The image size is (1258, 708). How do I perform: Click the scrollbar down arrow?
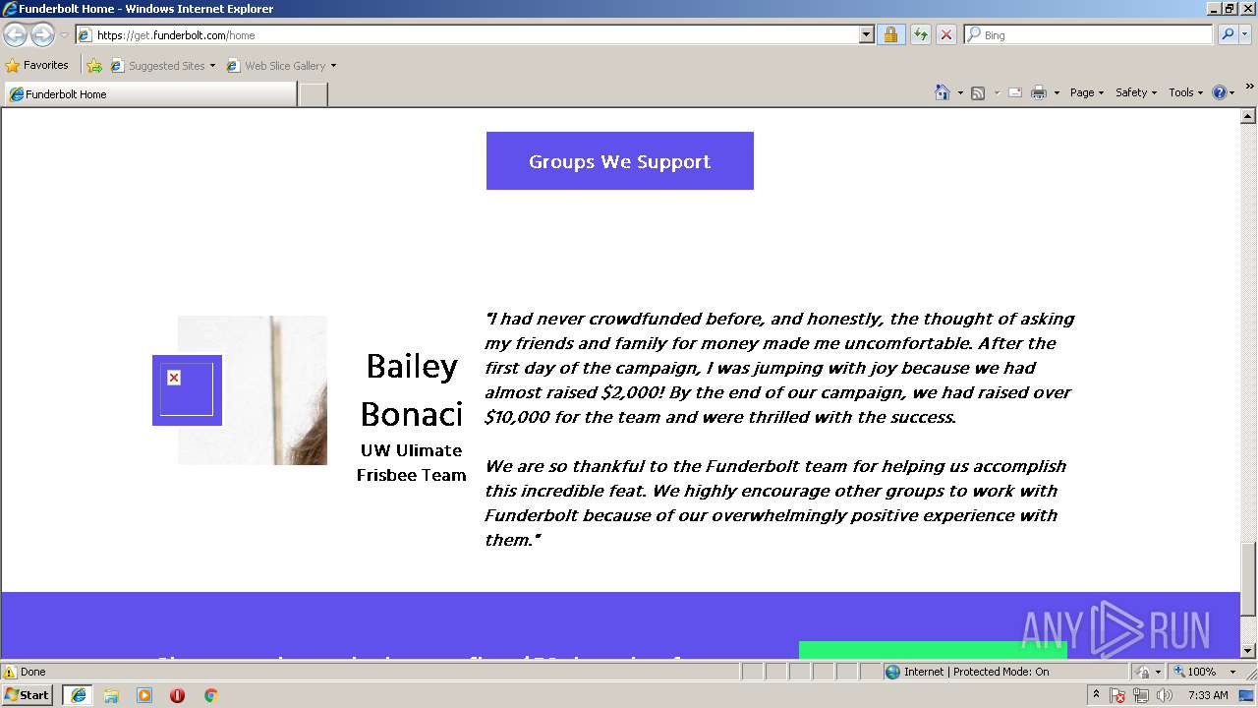[x=1248, y=650]
